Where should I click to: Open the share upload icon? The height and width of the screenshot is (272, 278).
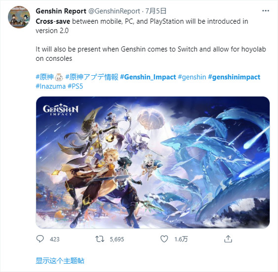228,239
